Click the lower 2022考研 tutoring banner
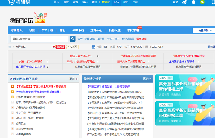Image resolution: width=215 pixels, height=138 pixels. pyautogui.click(x=185, y=114)
